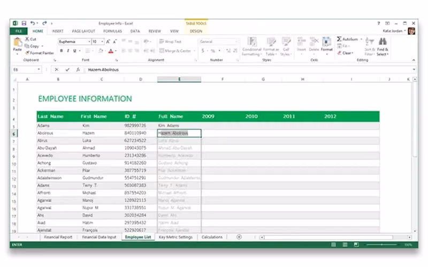Switch to the PAGE LAYOUT tab

coord(83,31)
